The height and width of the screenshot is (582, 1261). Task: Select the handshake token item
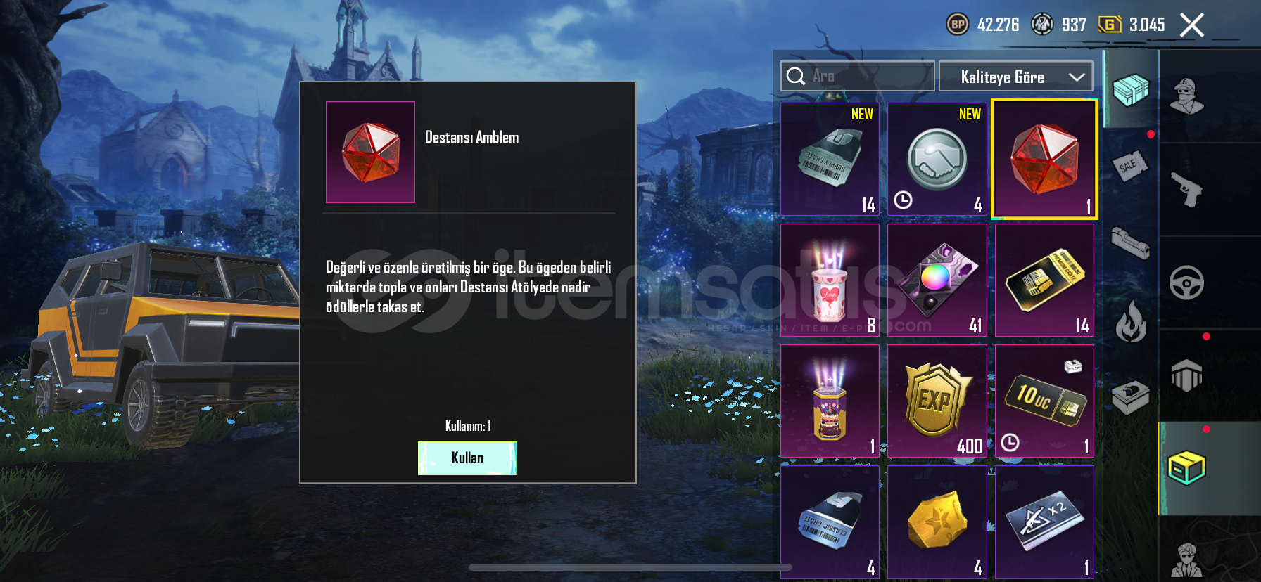tap(937, 160)
